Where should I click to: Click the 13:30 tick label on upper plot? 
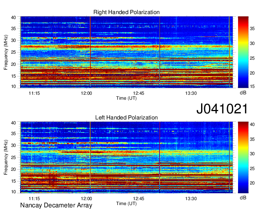191,93
